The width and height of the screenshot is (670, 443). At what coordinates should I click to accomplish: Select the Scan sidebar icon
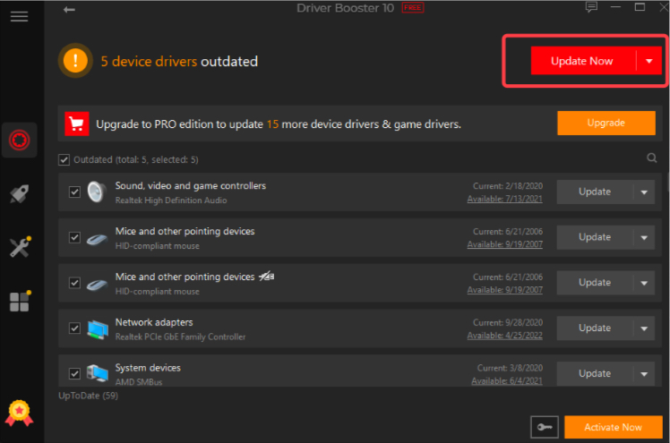click(x=19, y=140)
